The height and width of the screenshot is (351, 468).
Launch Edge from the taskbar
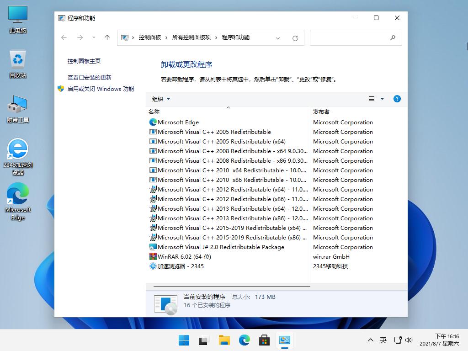(244, 340)
